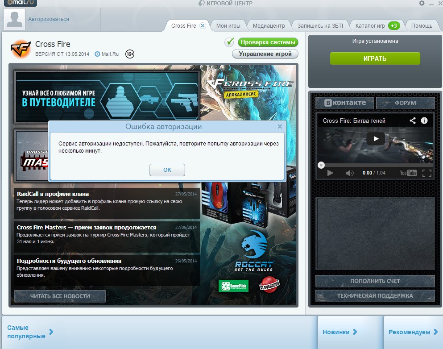Open the Запишись на ЗБТ! tab

coord(320,26)
